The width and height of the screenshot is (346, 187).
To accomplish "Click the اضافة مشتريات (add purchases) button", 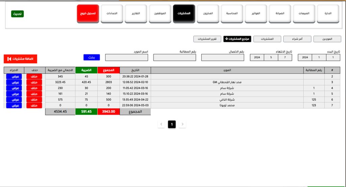I will point(20,59).
